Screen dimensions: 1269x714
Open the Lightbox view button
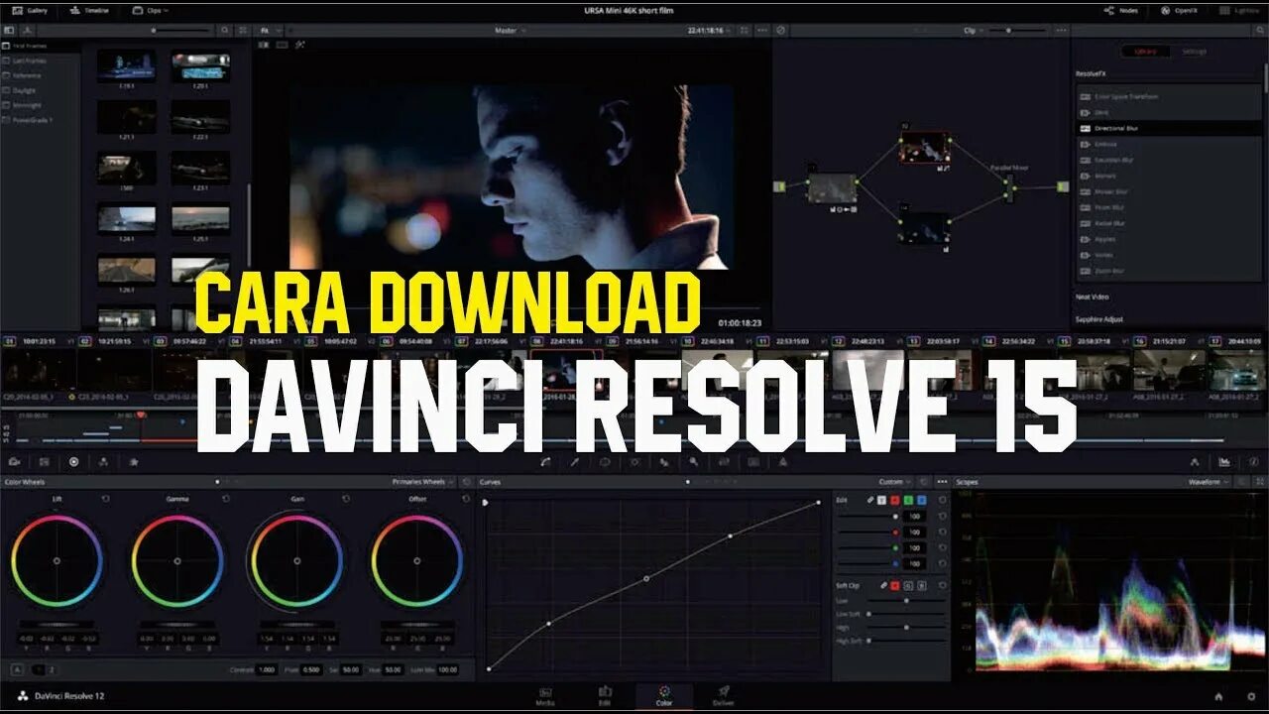pos(1241,10)
